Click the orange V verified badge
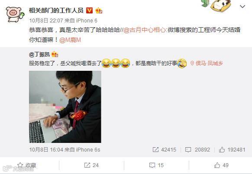This screenshot has width=252, height=174. (89, 10)
